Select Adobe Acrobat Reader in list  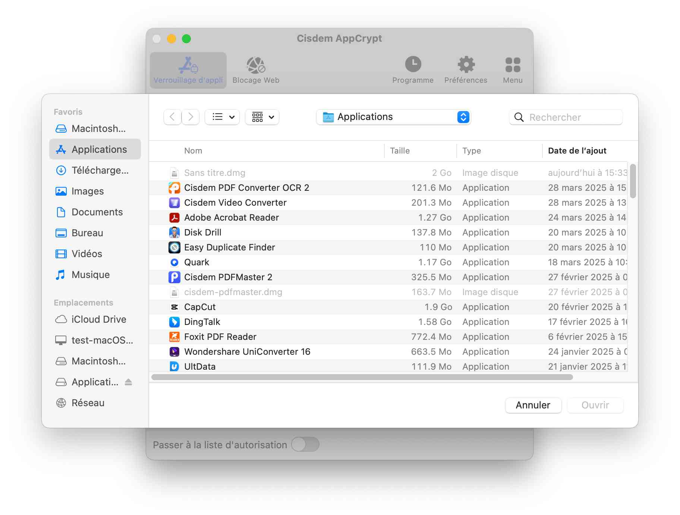[x=388, y=218]
